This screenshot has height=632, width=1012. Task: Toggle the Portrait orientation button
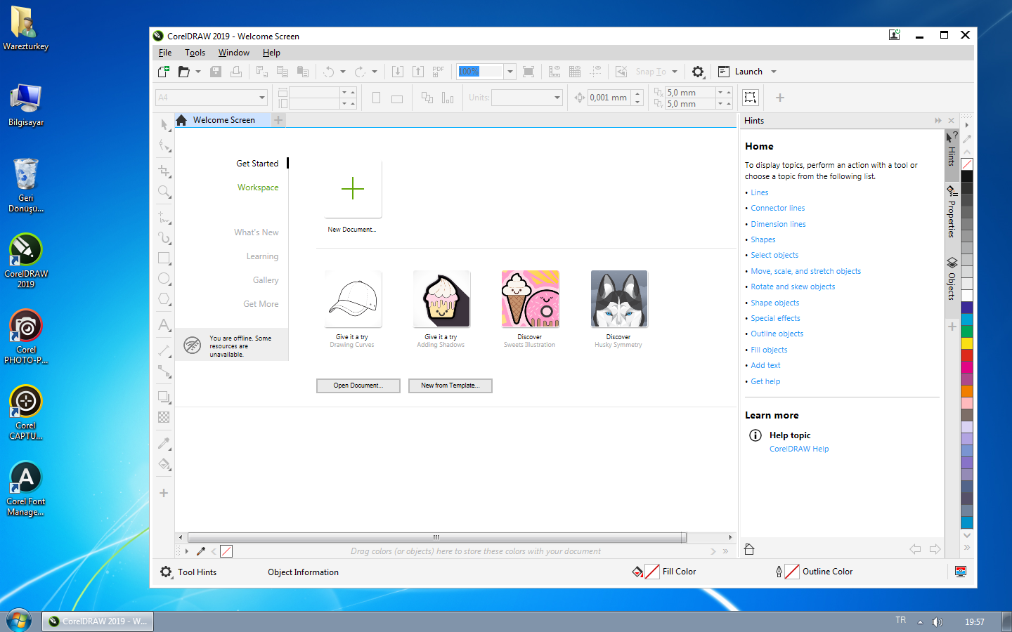377,98
